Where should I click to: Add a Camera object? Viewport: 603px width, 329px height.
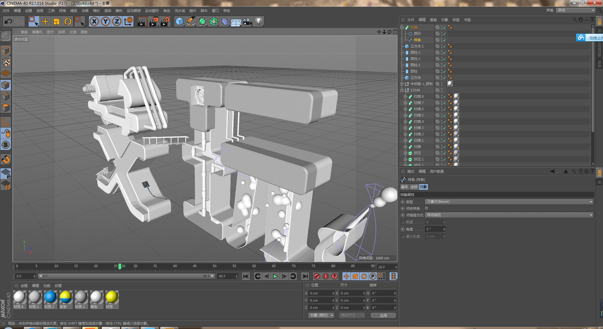tap(247, 21)
